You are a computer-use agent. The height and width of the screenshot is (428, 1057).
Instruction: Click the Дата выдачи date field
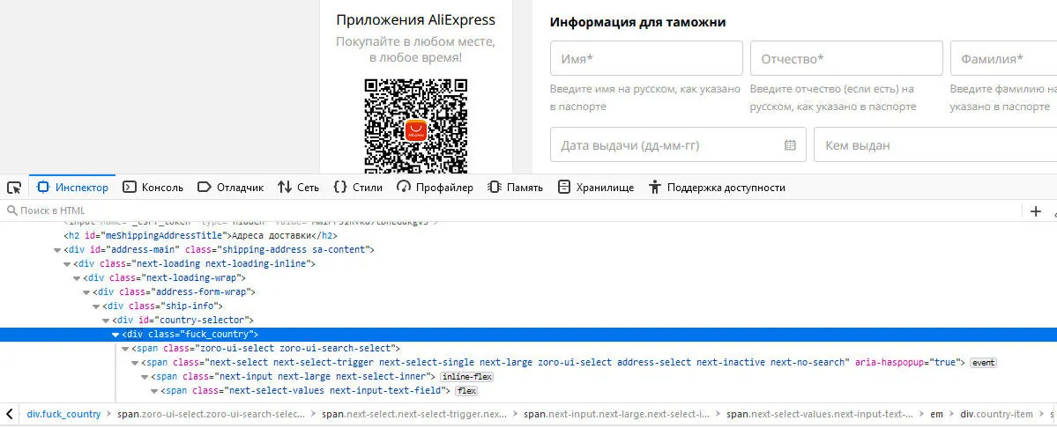click(678, 144)
